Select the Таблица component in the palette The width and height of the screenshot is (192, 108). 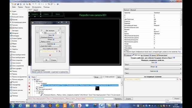tap(14, 96)
